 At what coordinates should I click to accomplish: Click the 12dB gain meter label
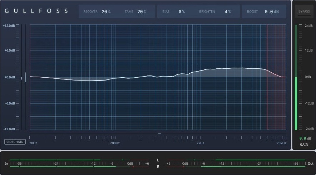(309, 50)
